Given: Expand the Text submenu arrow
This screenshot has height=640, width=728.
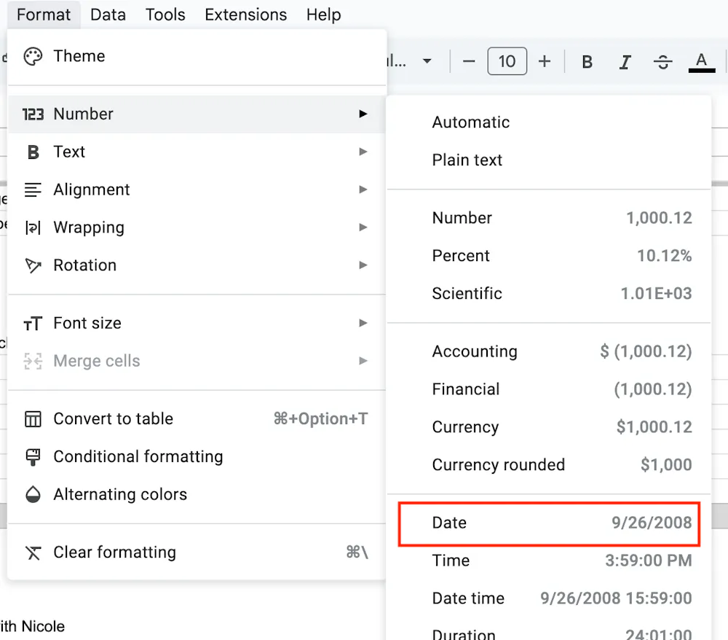Looking at the screenshot, I should [363, 152].
